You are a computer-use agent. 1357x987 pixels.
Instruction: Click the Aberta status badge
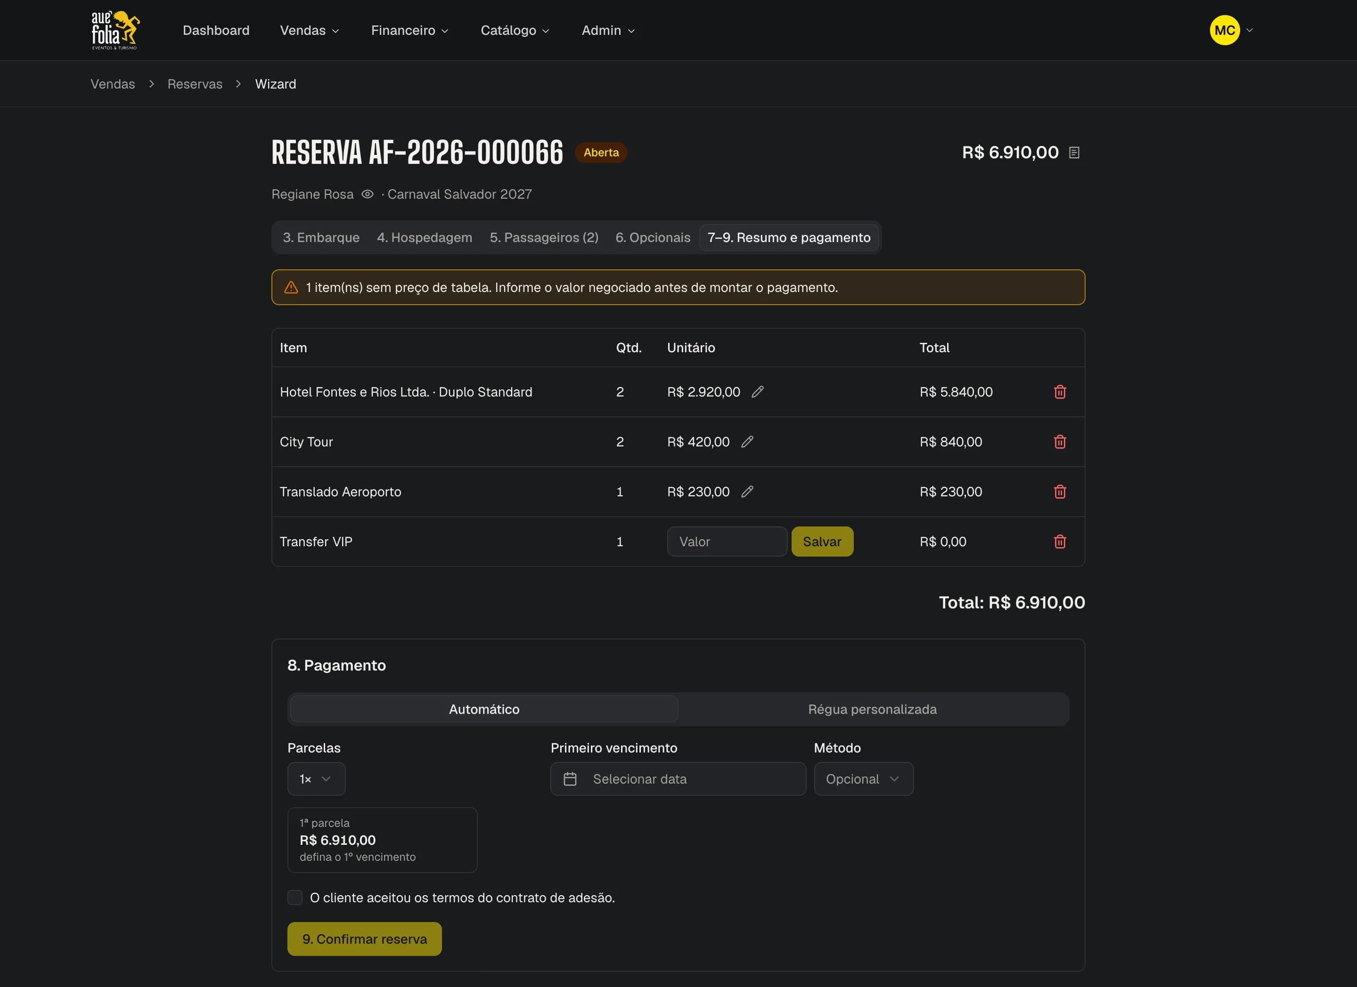click(x=601, y=153)
